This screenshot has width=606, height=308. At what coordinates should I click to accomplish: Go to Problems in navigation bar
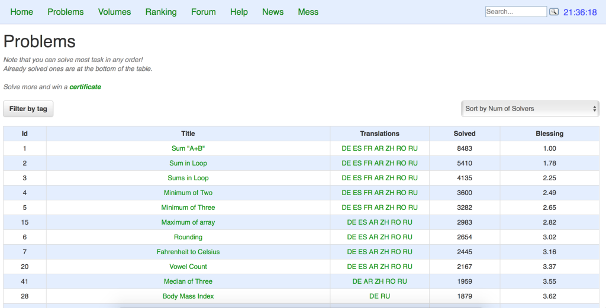tap(66, 12)
